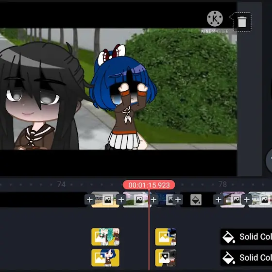Select the sandy-floor image clip in main track

[x=105, y=200]
